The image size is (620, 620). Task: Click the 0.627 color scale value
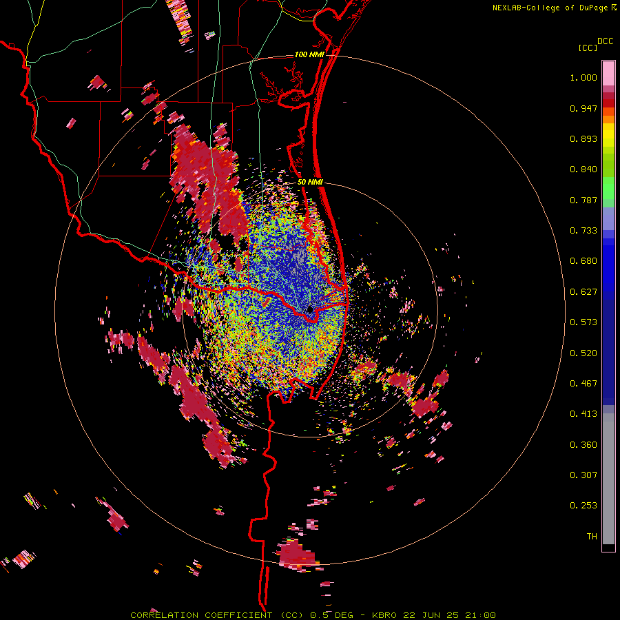(583, 292)
